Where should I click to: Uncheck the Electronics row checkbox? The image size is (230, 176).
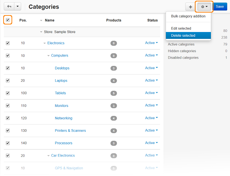8,43
